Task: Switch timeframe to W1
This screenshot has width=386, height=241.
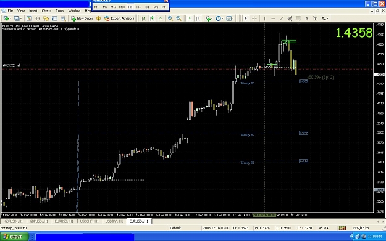Action: pos(156,7)
